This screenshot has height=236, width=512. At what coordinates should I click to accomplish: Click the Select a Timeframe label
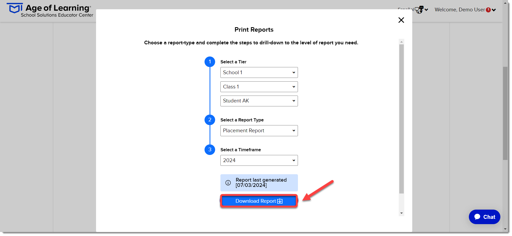click(241, 150)
